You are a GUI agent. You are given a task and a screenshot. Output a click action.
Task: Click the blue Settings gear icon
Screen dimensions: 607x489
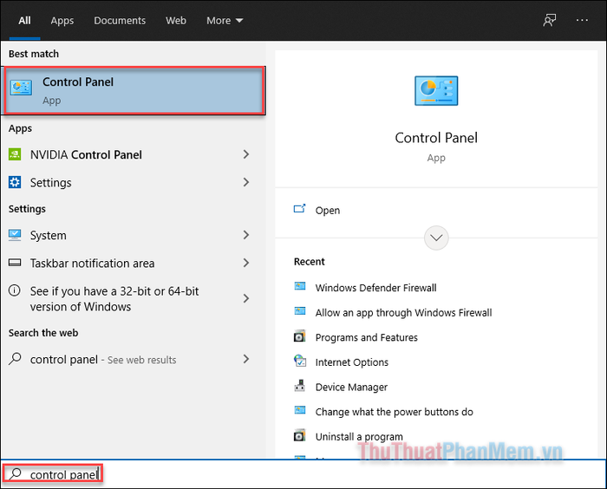point(15,182)
